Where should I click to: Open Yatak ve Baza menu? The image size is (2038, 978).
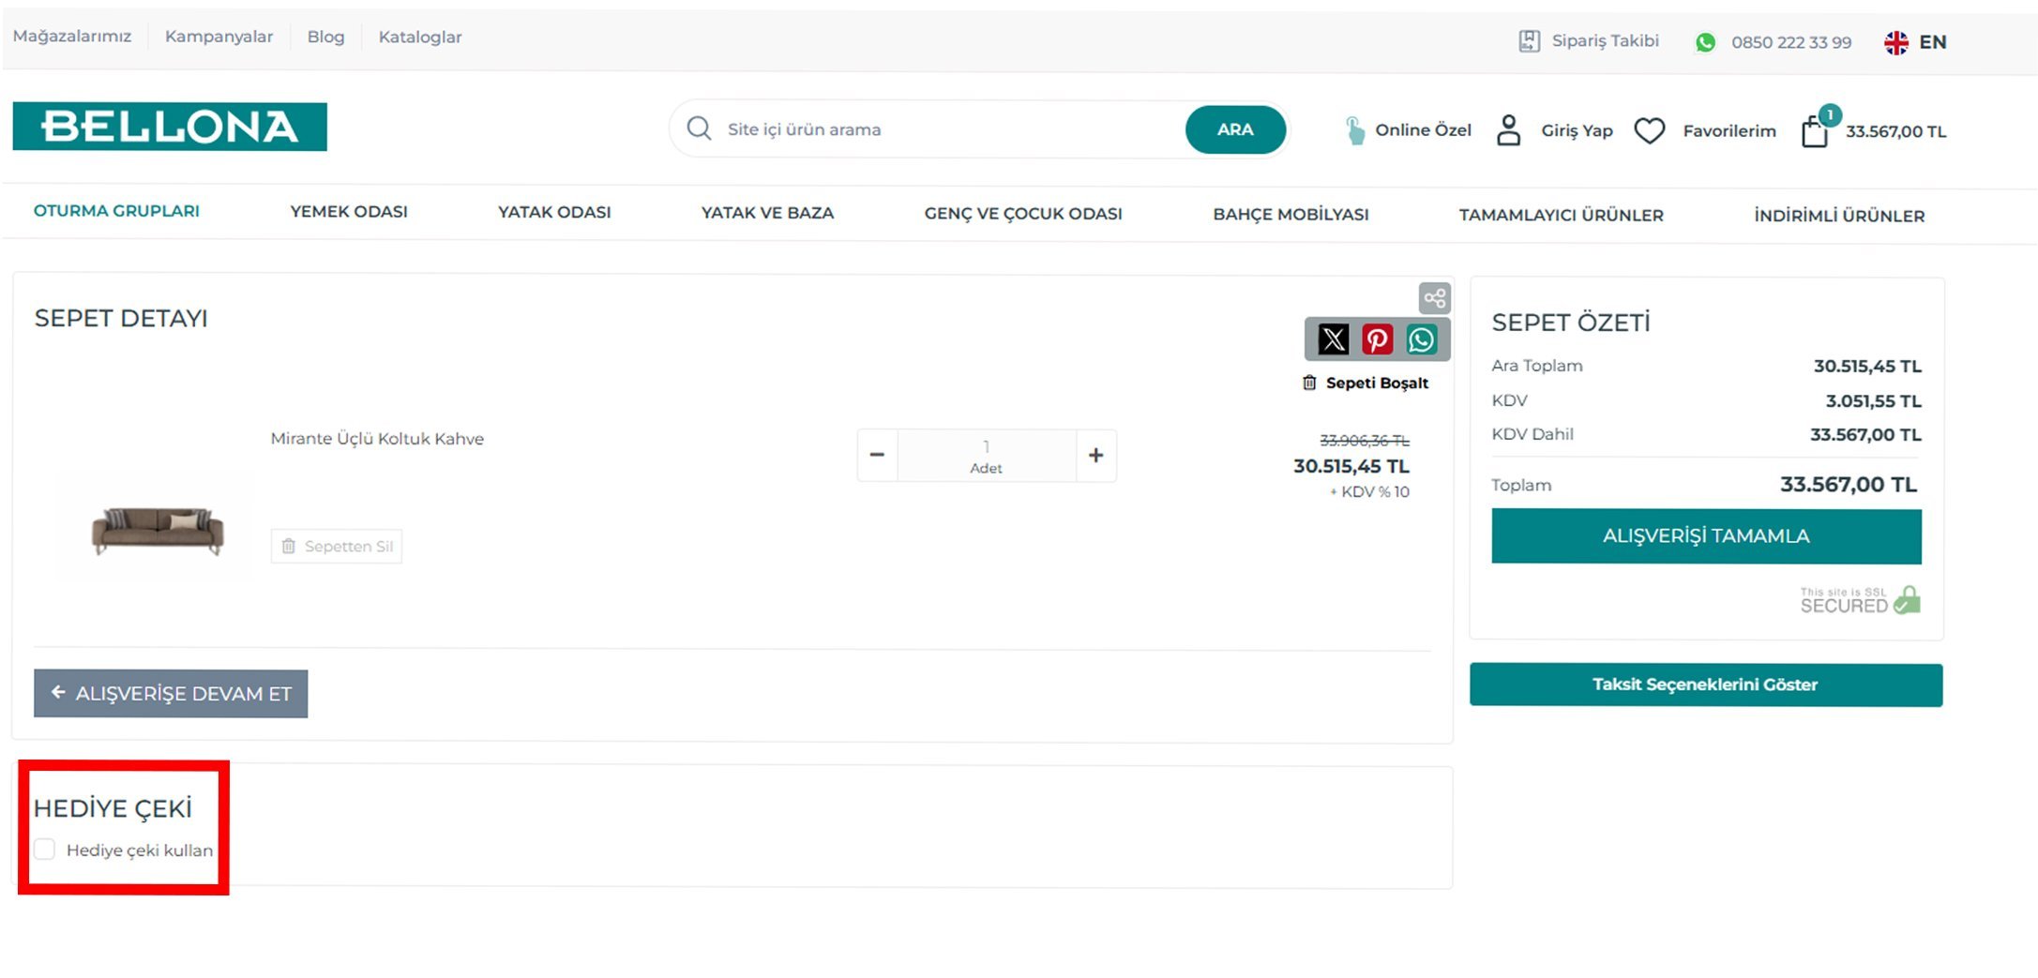coord(767,213)
